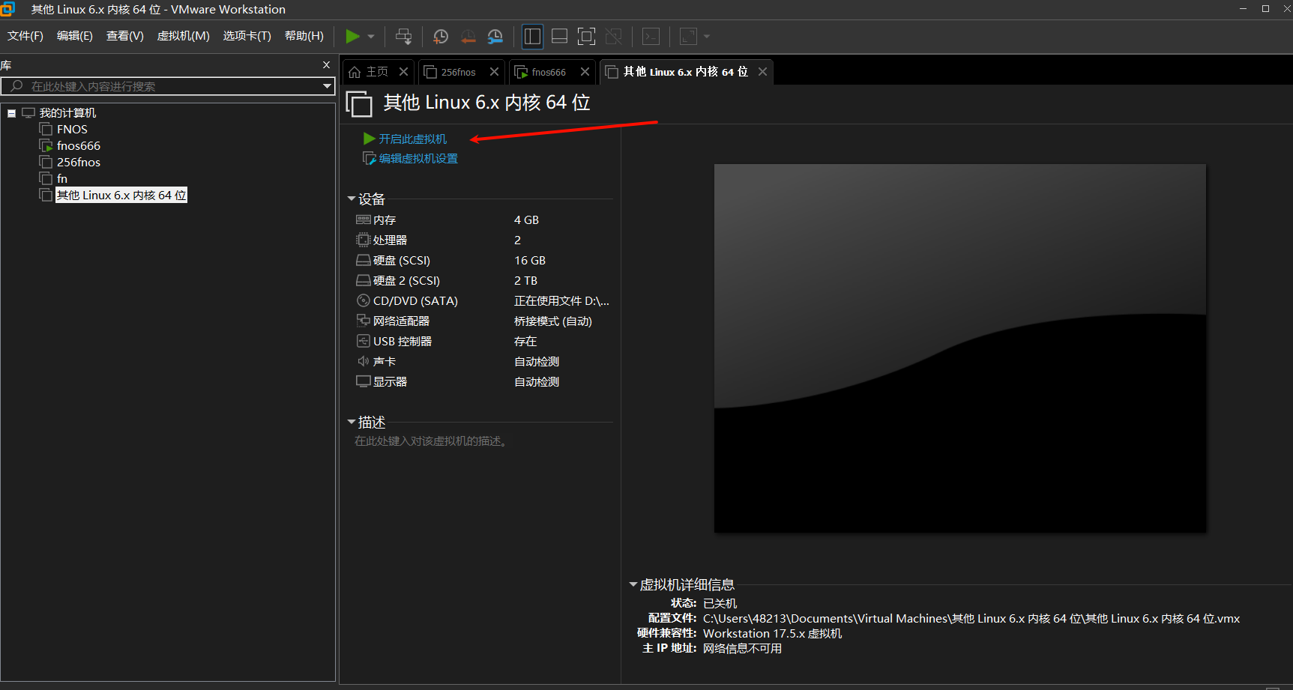Image resolution: width=1293 pixels, height=690 pixels.
Task: Click 开启此虚拟机 link
Action: [x=412, y=139]
